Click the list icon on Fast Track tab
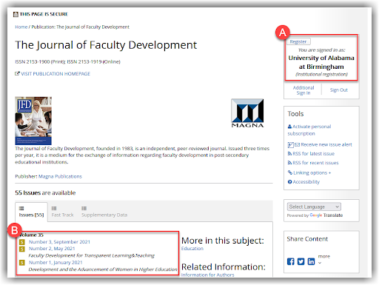Screen dimensions: 379x285 pos(54,208)
